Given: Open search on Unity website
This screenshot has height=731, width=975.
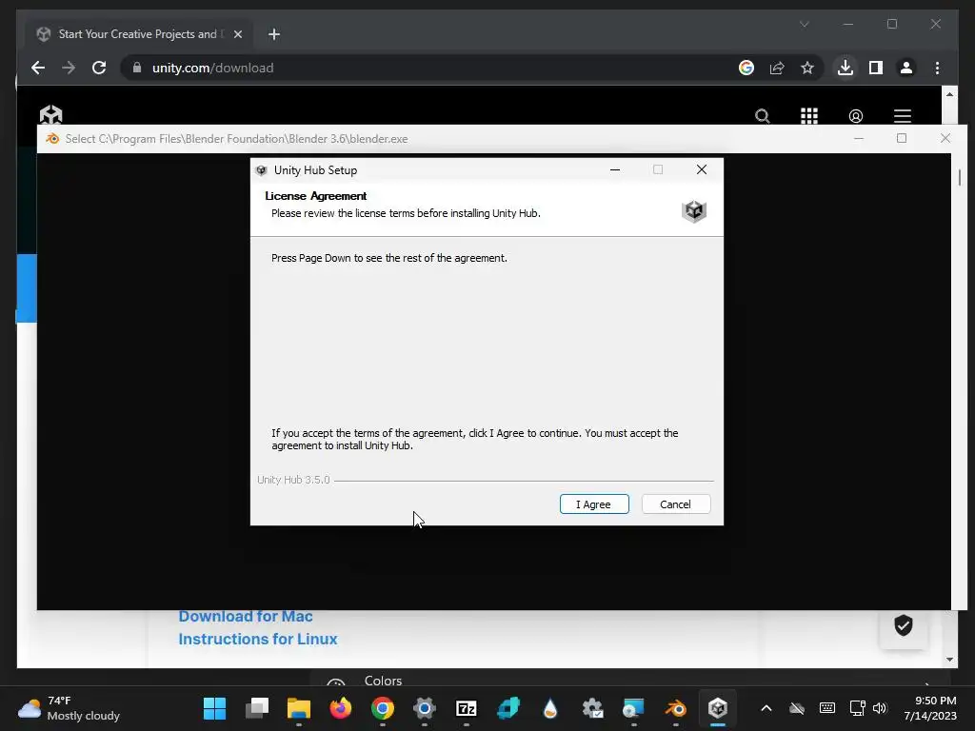Looking at the screenshot, I should pos(763,115).
